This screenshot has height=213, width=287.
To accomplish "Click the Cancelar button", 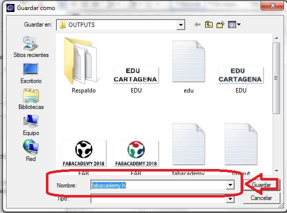I will click(x=262, y=198).
